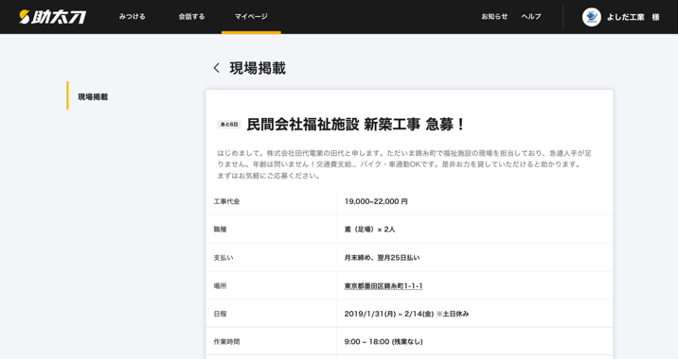Screen dimensions: 678x359
Task: Click the value 鳶（足場）× 2人
Action: tap(369, 230)
